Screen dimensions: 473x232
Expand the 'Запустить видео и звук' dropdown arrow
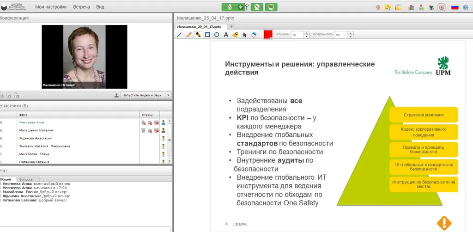(x=168, y=95)
